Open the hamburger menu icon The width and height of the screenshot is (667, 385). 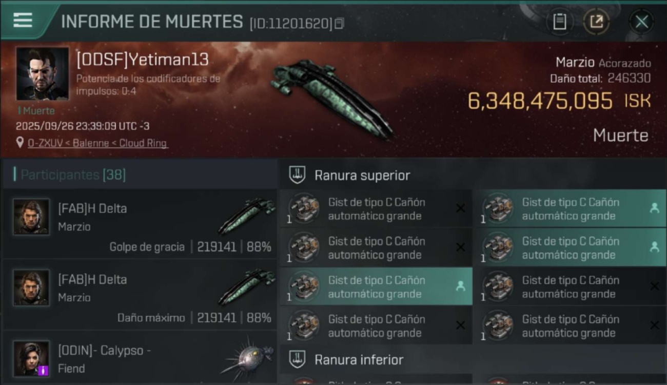click(x=23, y=20)
